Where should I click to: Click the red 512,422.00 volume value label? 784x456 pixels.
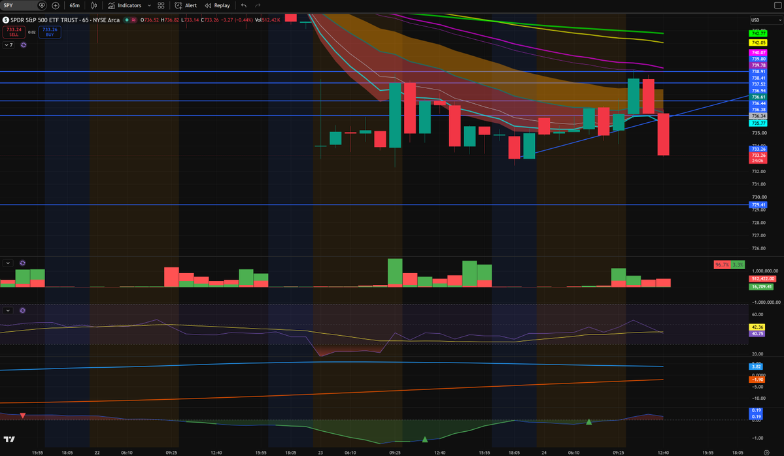click(762, 279)
